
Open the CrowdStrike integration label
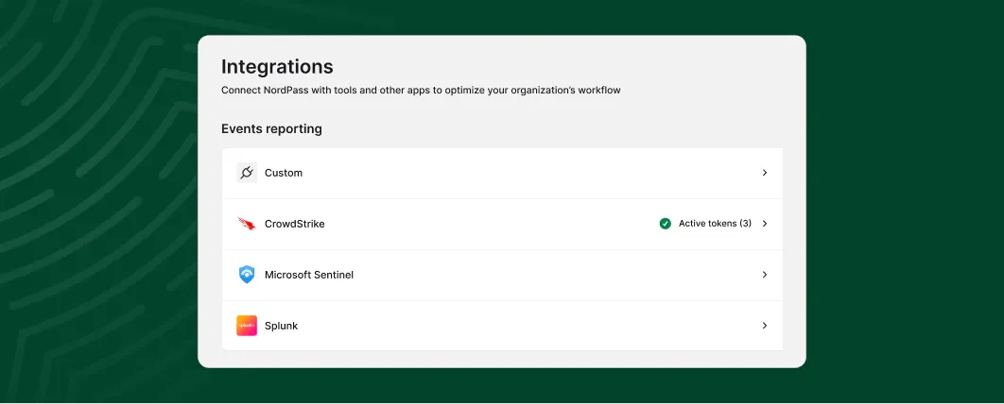click(295, 224)
